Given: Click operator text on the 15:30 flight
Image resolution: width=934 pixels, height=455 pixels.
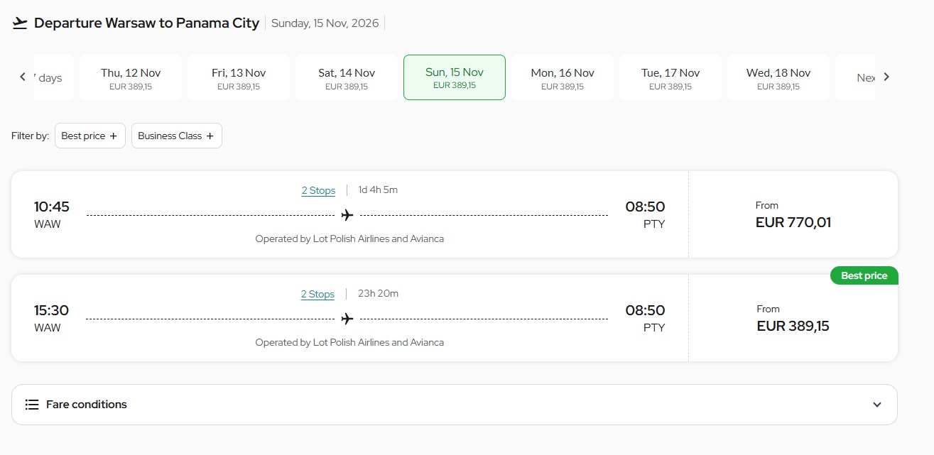Looking at the screenshot, I should 349,342.
